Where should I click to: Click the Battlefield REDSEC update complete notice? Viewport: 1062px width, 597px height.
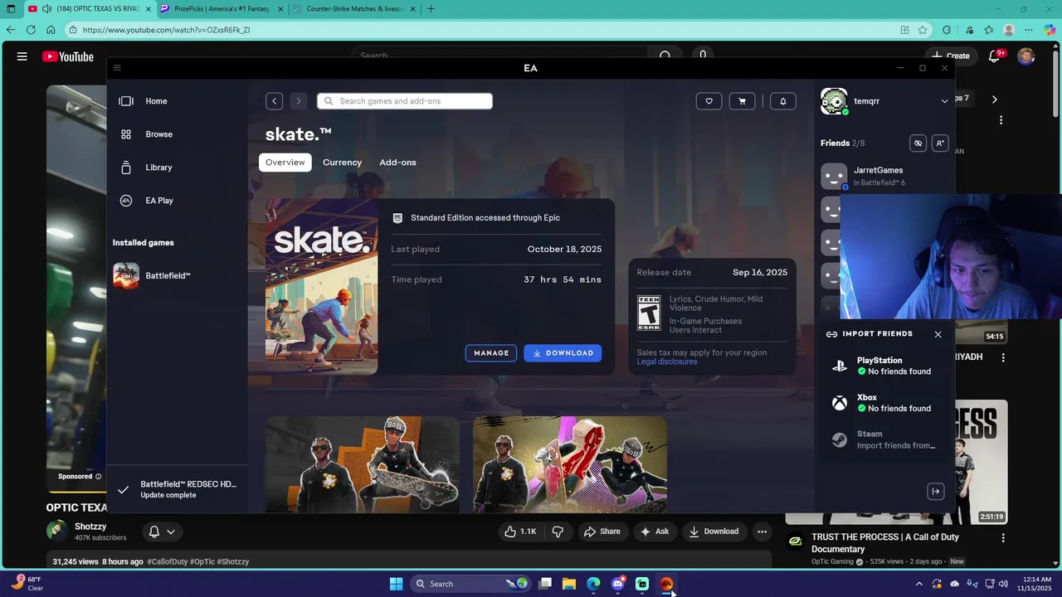(178, 489)
